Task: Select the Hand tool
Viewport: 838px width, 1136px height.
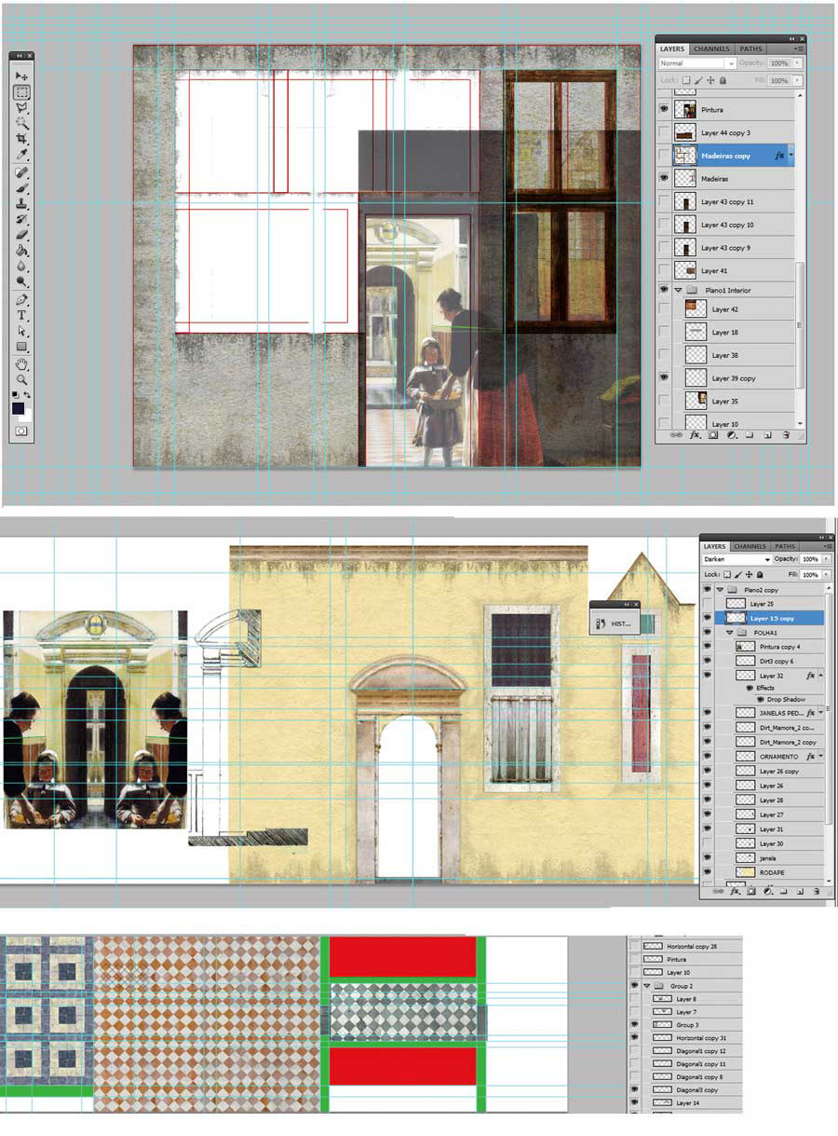Action: 21,364
